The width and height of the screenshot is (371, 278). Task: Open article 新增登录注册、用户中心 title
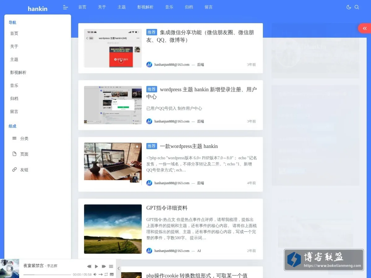[x=202, y=93]
